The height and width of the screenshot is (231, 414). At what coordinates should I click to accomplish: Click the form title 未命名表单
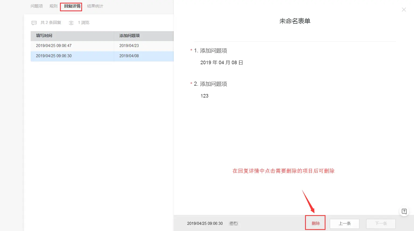coord(295,21)
